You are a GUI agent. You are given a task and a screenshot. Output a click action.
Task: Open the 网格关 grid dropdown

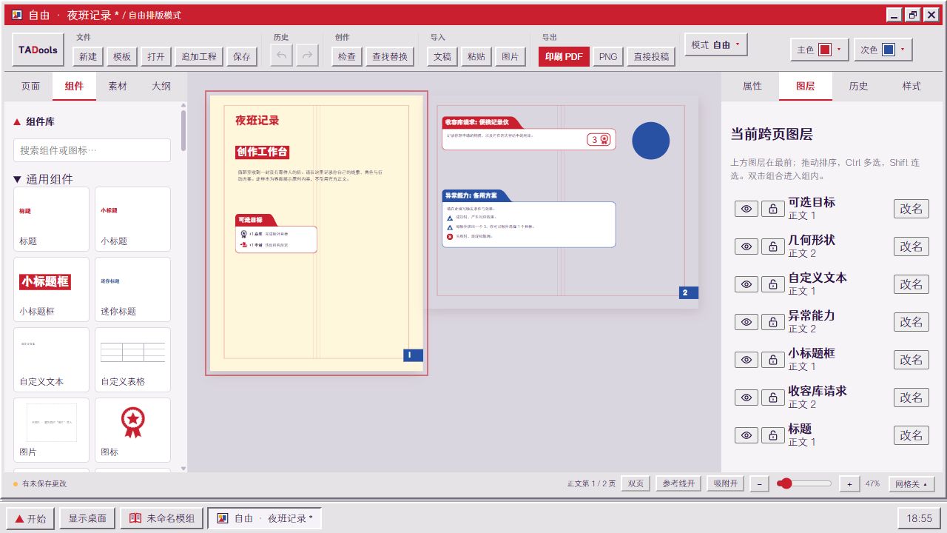click(911, 484)
